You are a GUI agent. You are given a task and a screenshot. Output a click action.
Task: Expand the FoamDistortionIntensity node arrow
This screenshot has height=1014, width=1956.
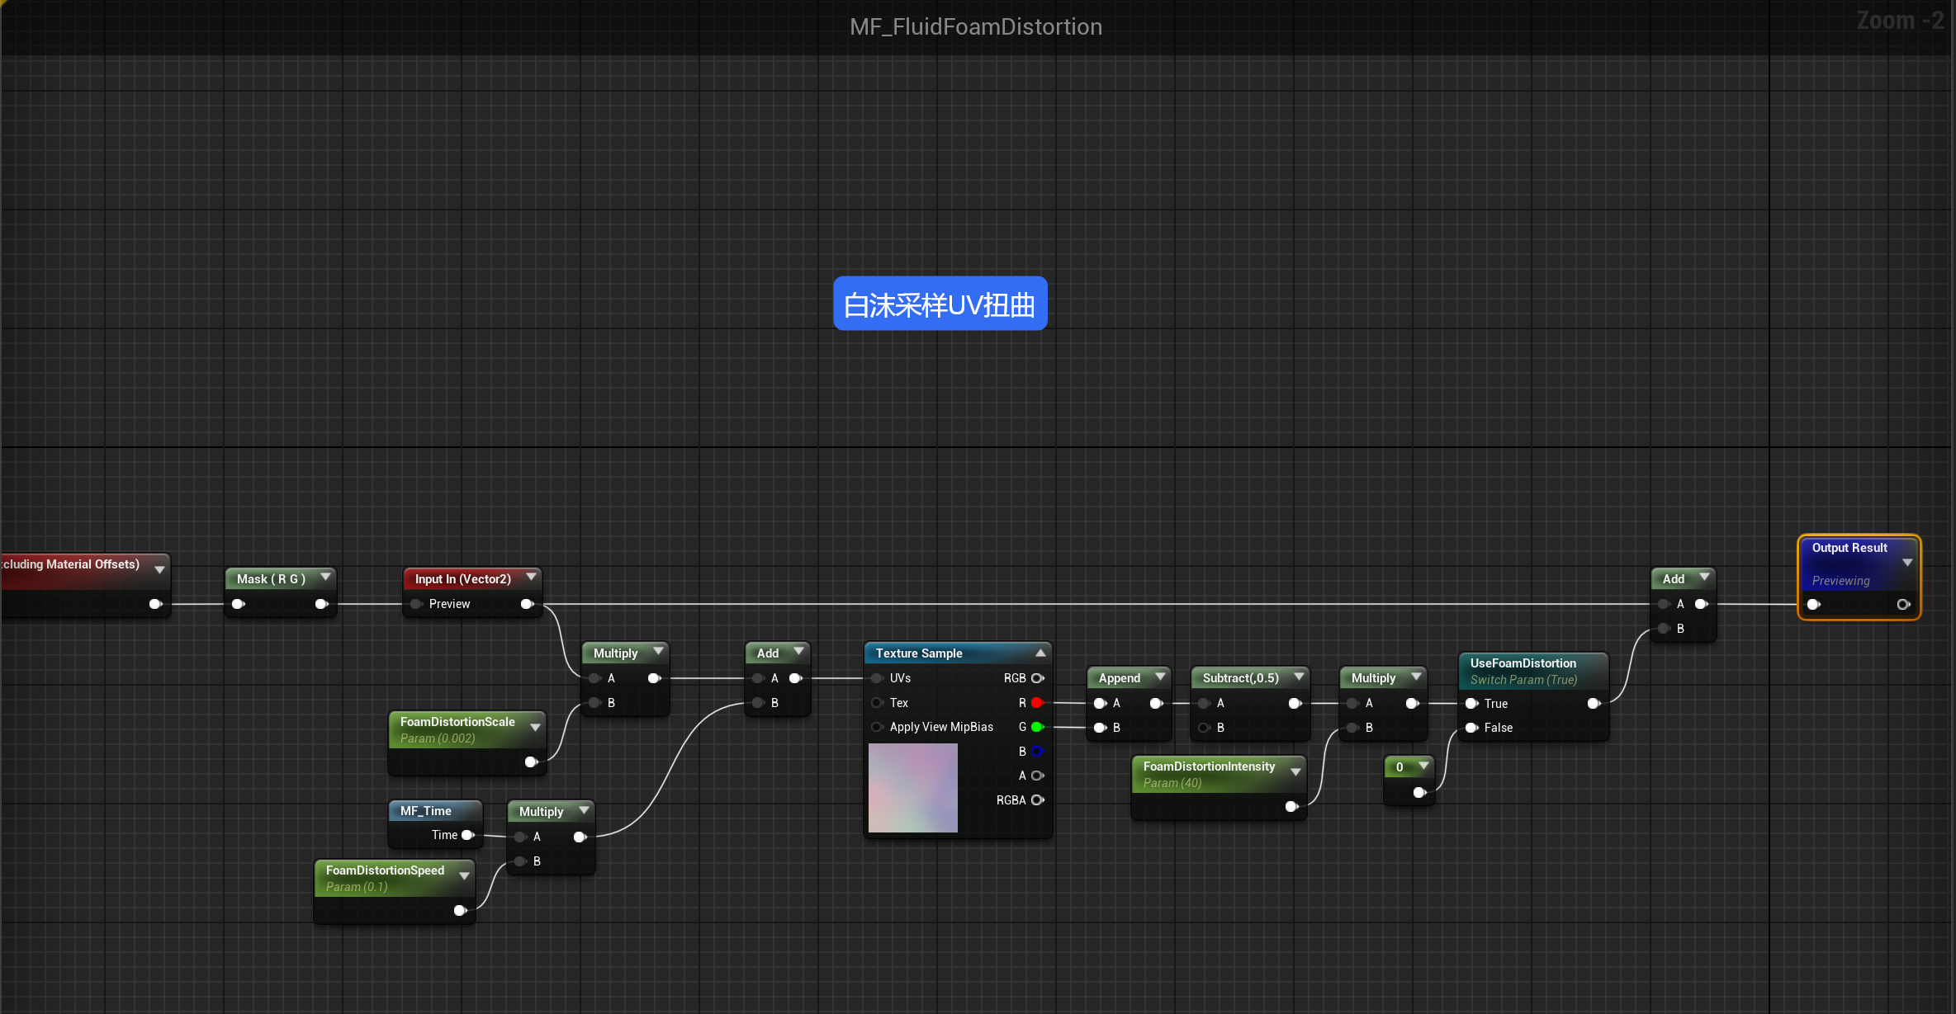(1295, 771)
